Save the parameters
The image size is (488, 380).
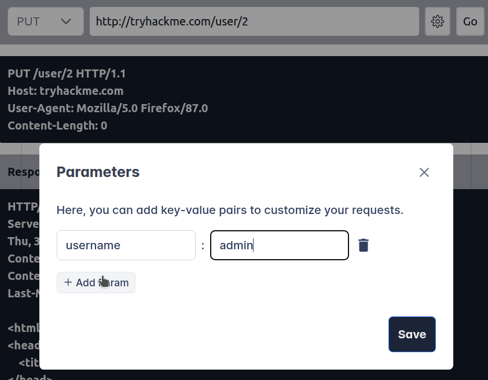[x=412, y=334]
